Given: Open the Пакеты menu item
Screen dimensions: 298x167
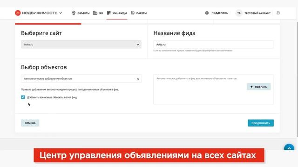Looking at the screenshot, I should pos(142,13).
